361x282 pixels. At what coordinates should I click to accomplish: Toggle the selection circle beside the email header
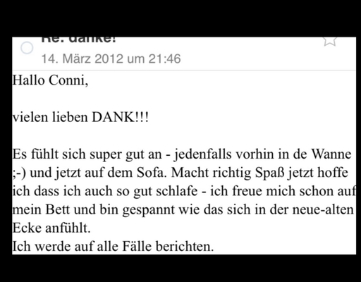click(27, 48)
